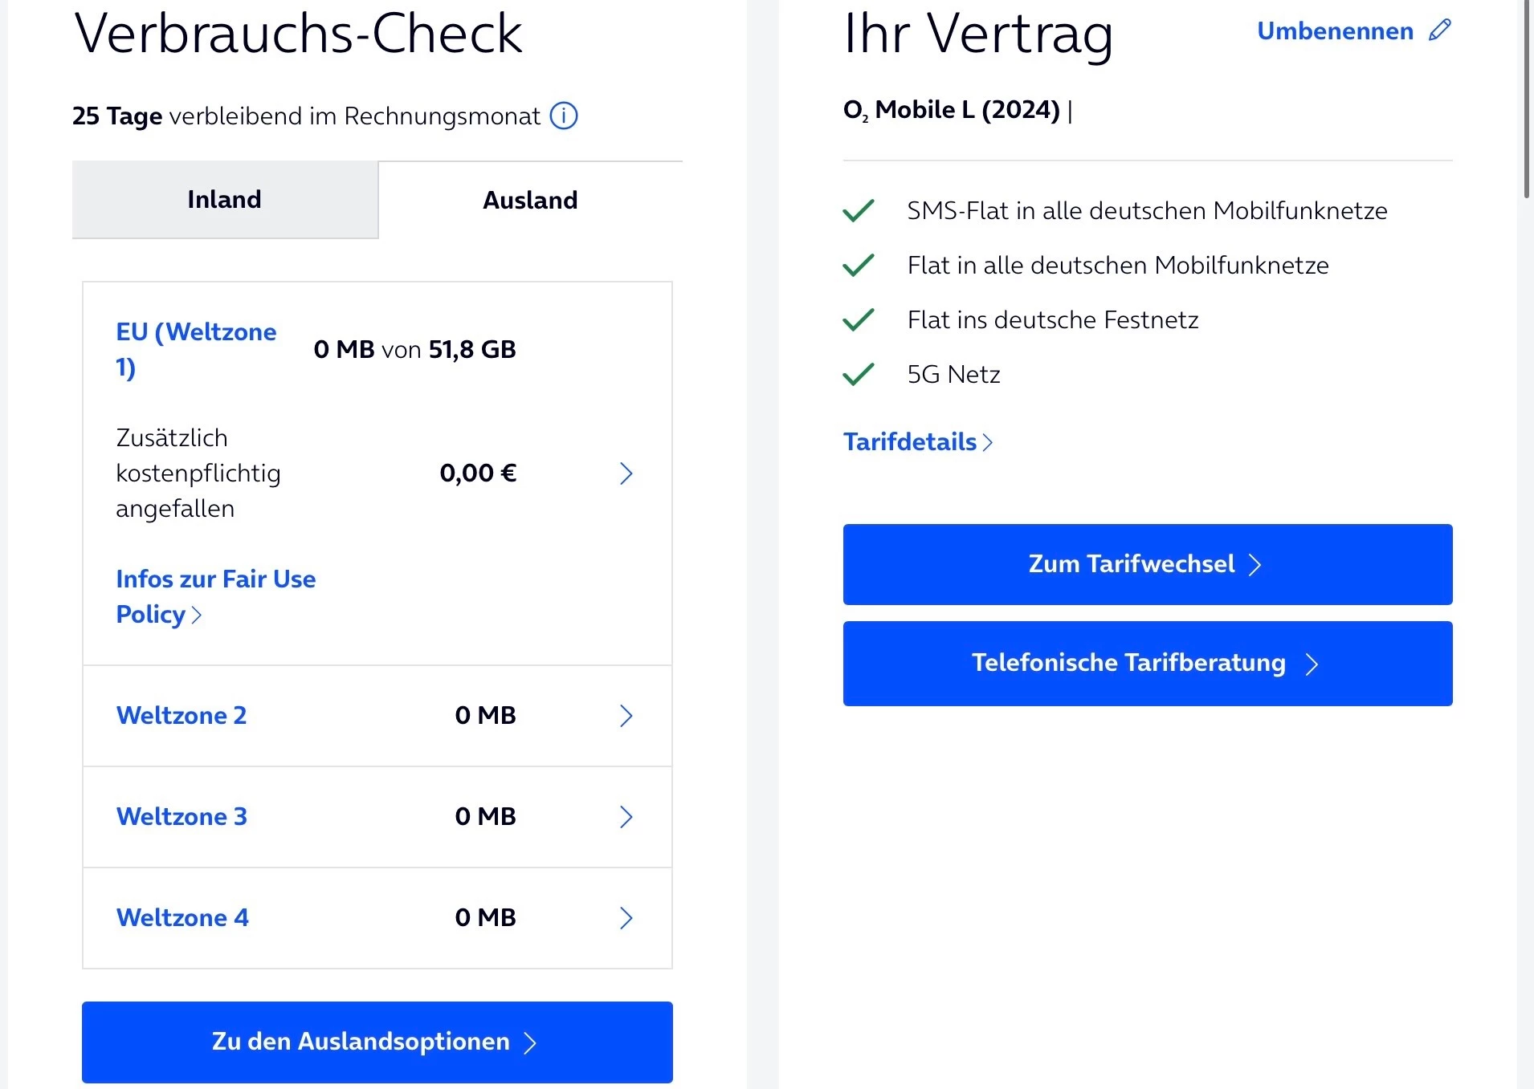Click checkmark beside Flat ins deutsche Festnetz
Viewport: 1534px width, 1089px height.
point(858,320)
